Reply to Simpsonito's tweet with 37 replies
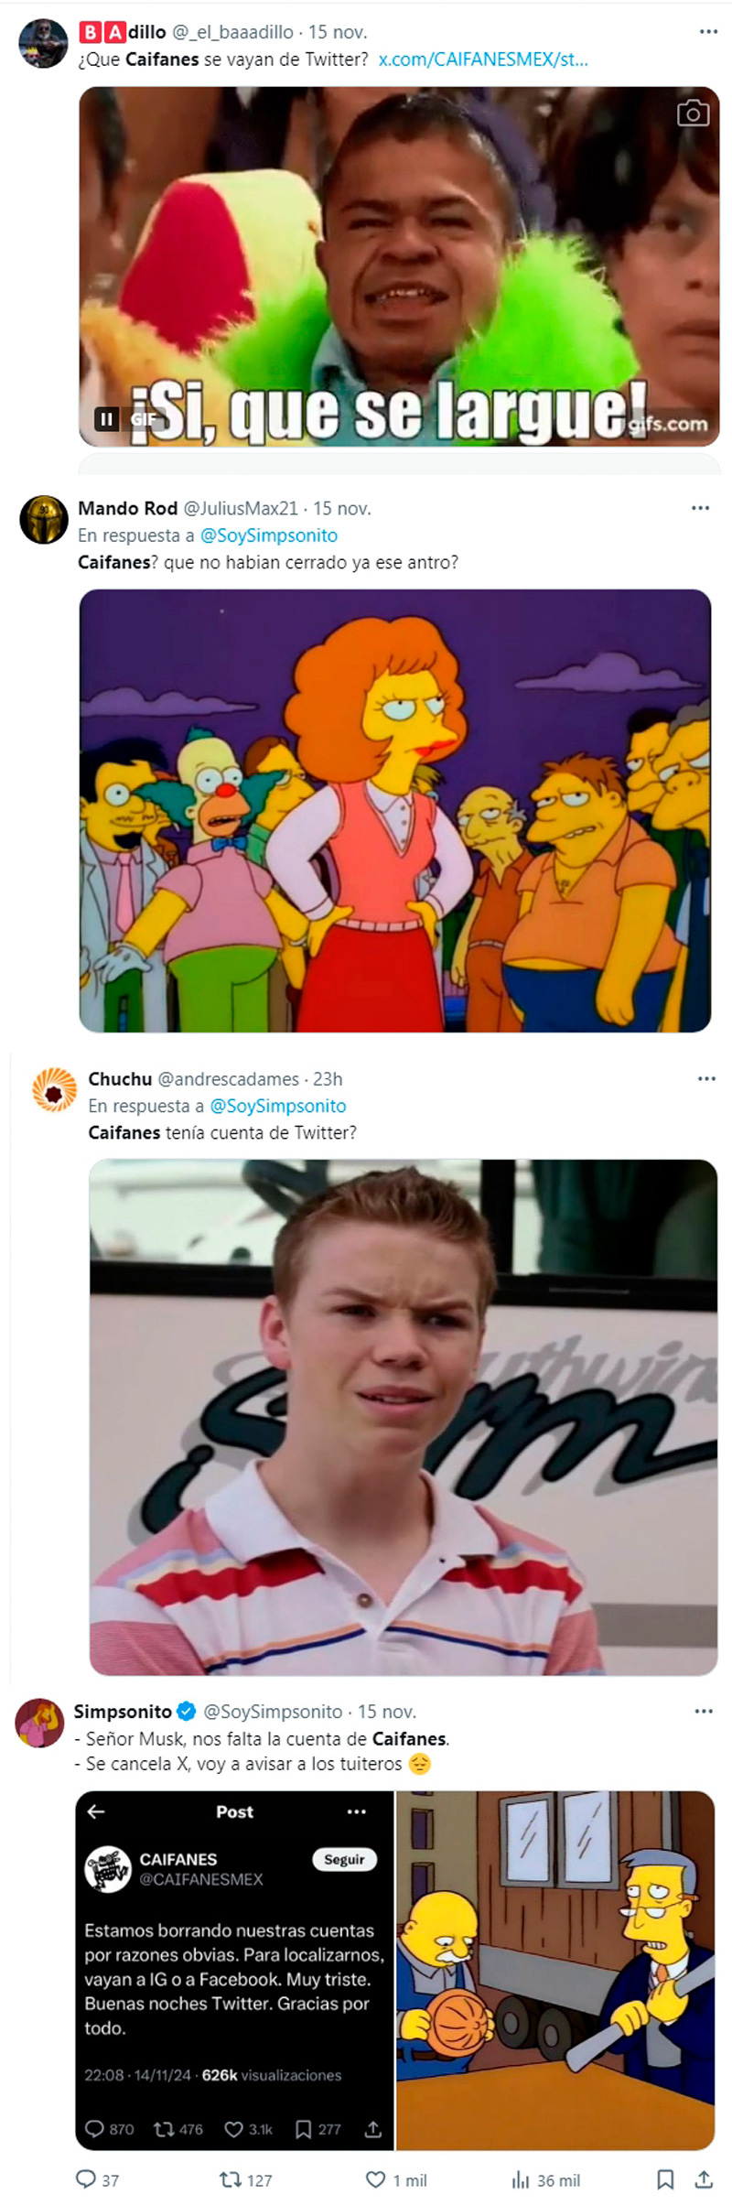 click(97, 2179)
